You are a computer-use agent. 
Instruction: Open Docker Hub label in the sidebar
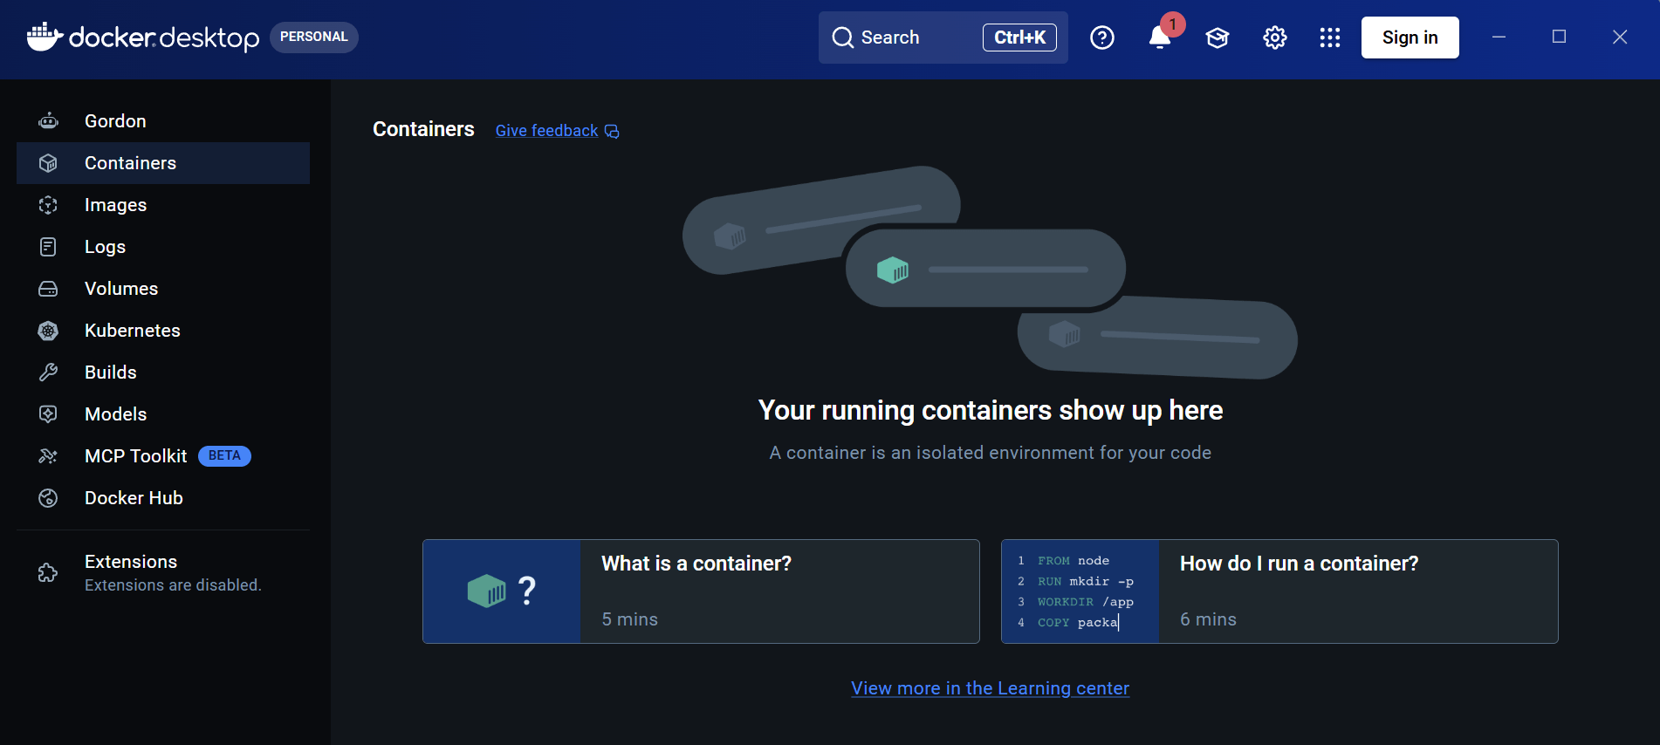[x=134, y=498]
